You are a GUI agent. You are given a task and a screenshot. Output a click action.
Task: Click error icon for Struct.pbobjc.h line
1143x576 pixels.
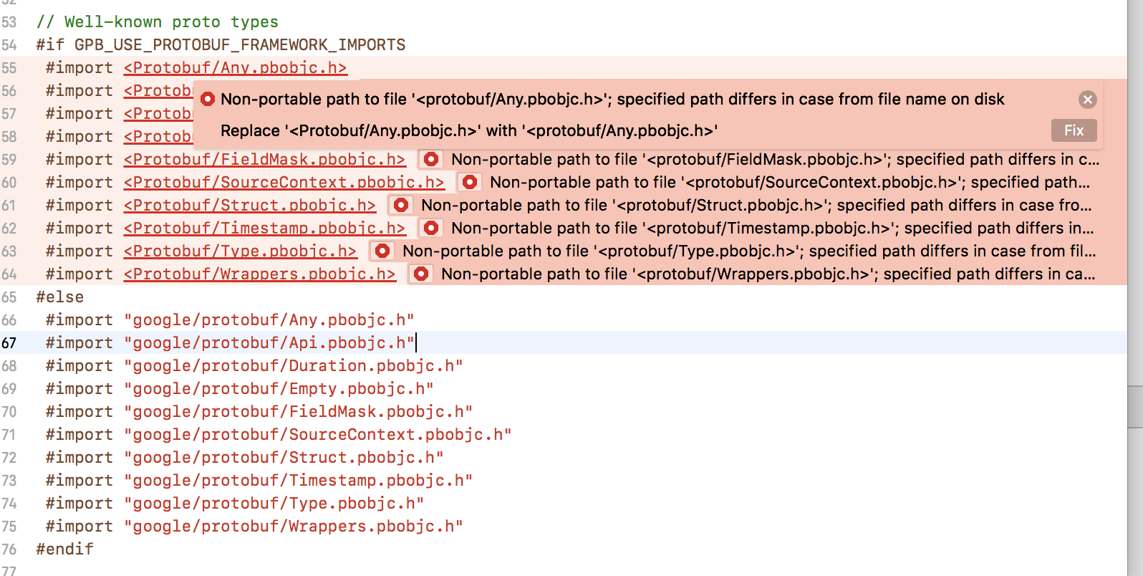(x=401, y=205)
